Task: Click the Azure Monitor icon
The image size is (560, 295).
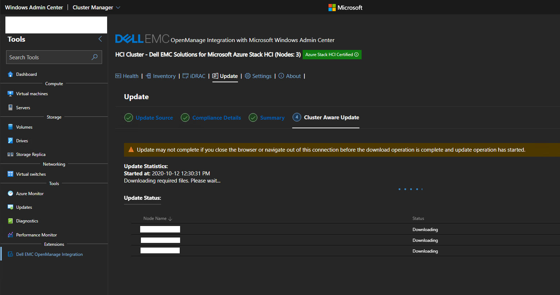Action: coord(10,193)
